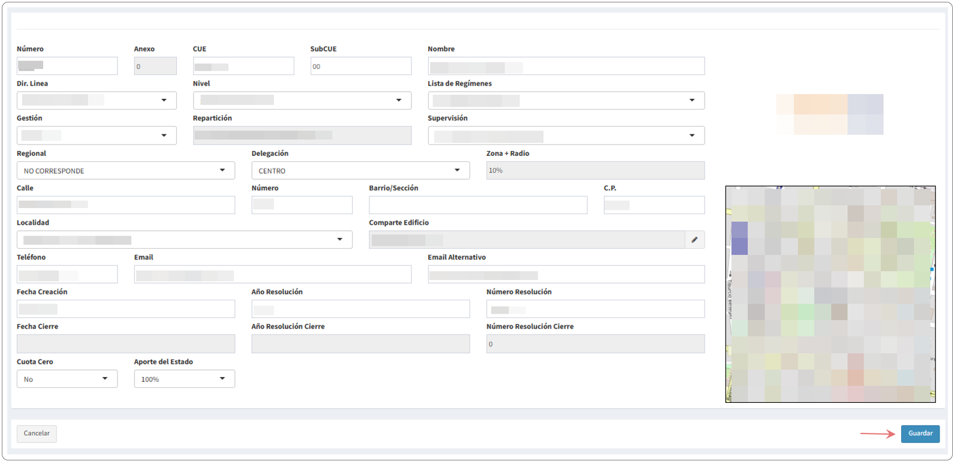
Task: Select the SubCUE input field
Action: [360, 66]
